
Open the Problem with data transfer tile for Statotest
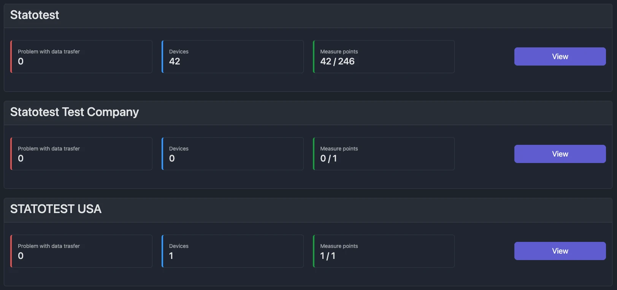[x=81, y=56]
